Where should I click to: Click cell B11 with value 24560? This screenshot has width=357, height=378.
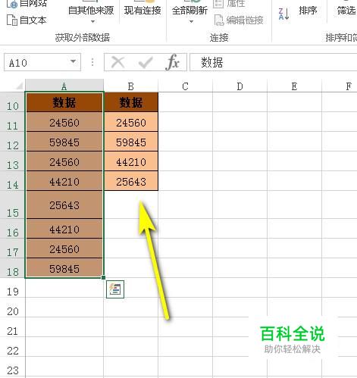pos(131,122)
